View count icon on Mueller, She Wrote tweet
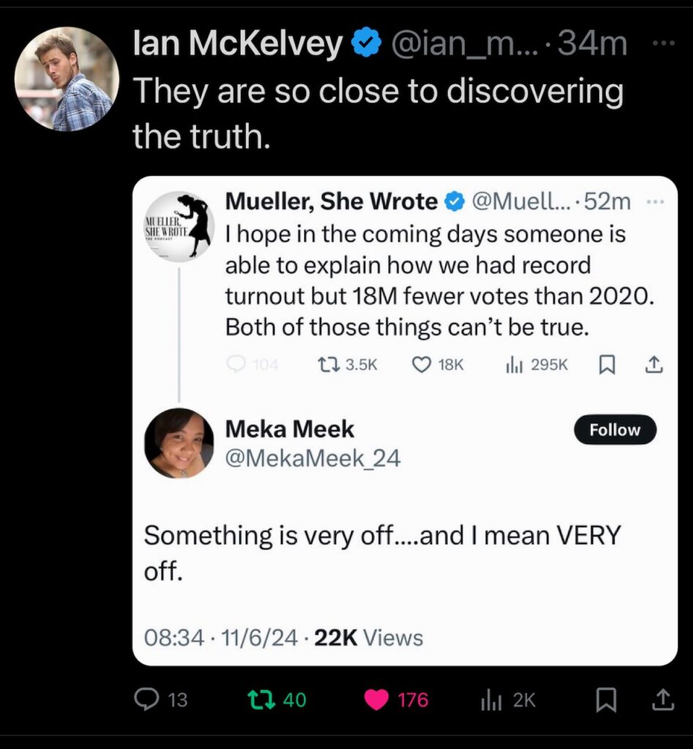The width and height of the screenshot is (693, 749). (514, 364)
